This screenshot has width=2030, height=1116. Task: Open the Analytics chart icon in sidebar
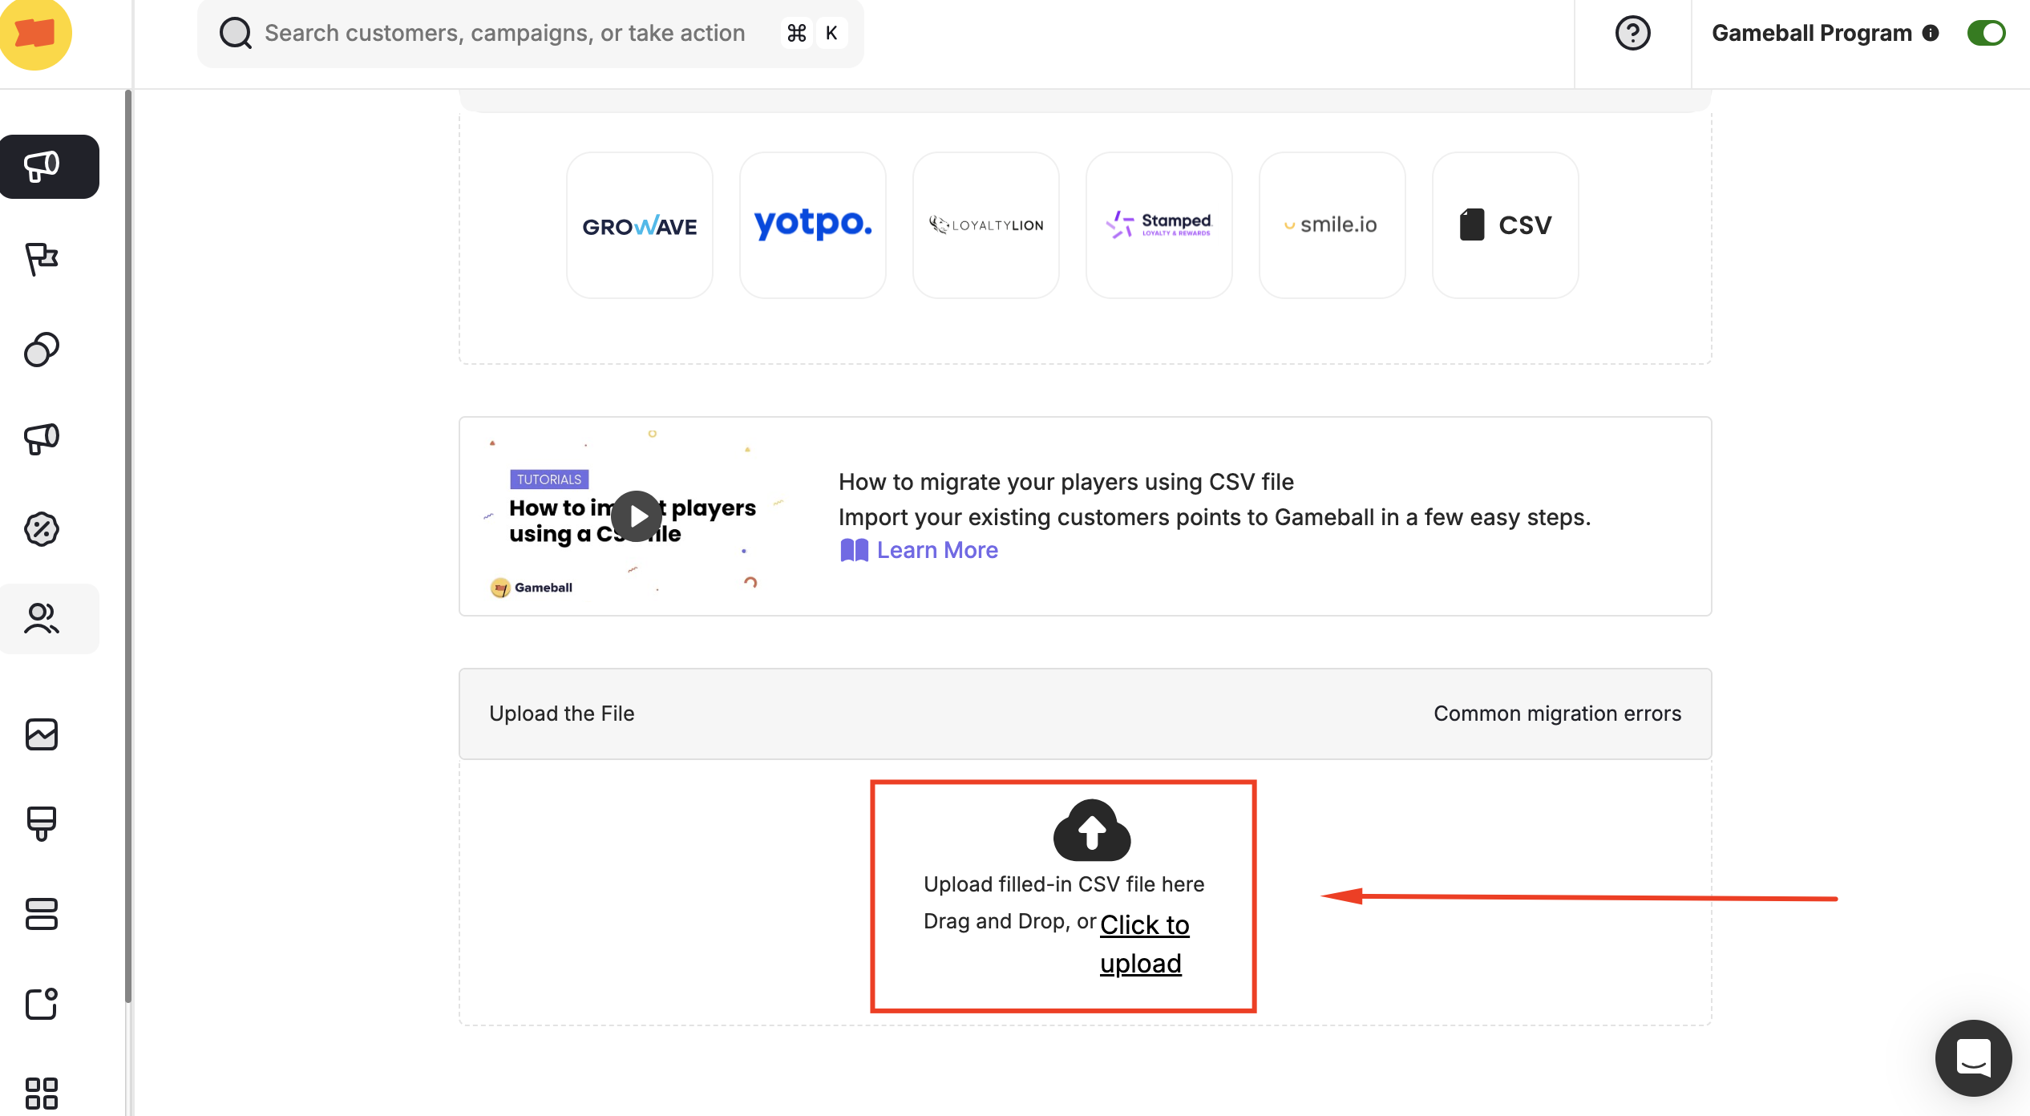point(42,734)
